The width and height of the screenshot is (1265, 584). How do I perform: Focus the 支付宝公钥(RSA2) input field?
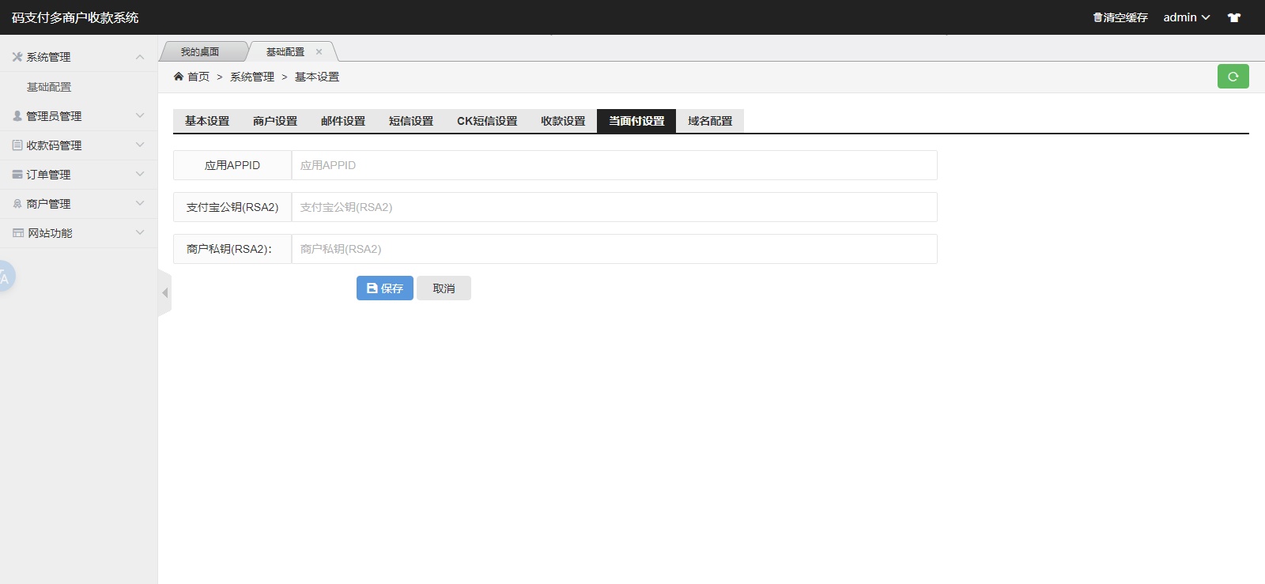pos(614,207)
